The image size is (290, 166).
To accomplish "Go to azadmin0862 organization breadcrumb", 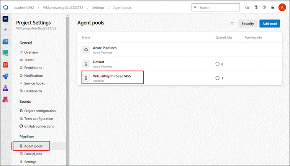I will point(24,8).
